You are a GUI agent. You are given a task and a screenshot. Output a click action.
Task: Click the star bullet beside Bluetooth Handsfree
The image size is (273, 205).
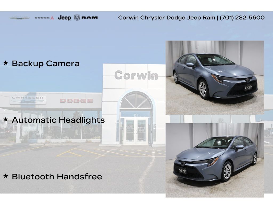5,176
